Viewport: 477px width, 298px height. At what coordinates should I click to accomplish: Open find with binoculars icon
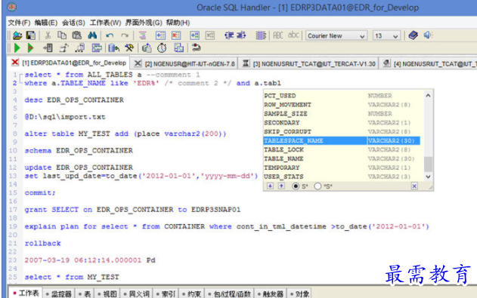[92, 35]
